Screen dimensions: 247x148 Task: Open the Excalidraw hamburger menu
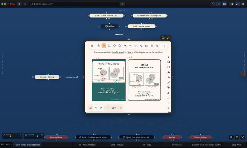(x=91, y=108)
